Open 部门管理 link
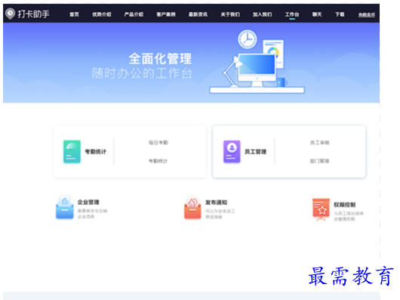Image resolution: width=400 pixels, height=300 pixels. (320, 161)
